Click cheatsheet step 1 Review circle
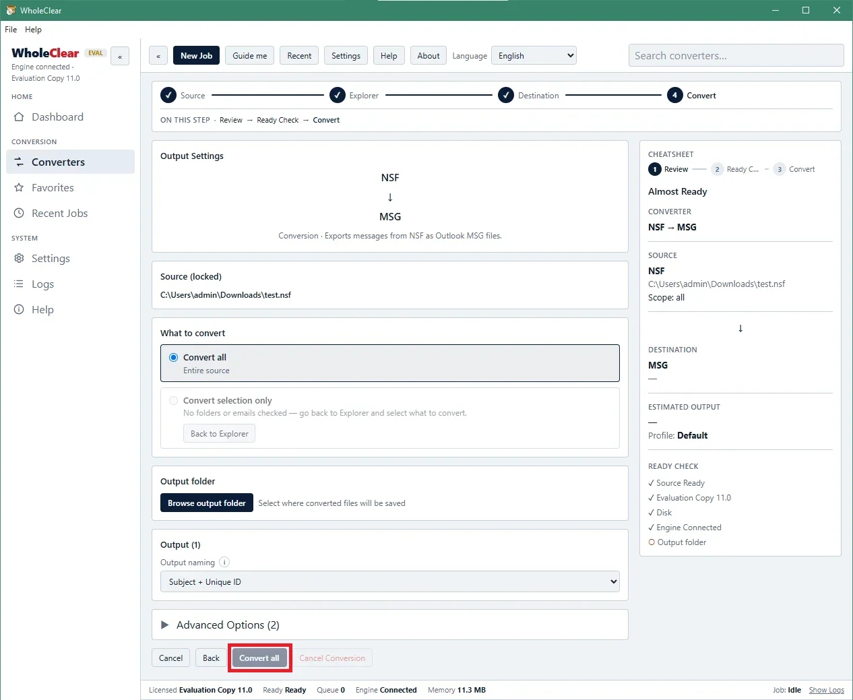The image size is (853, 700). 655,170
